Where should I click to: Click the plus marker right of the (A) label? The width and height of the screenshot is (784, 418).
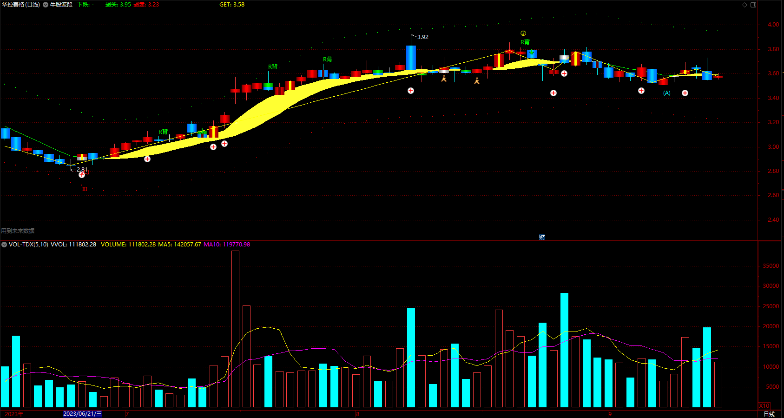click(x=685, y=93)
